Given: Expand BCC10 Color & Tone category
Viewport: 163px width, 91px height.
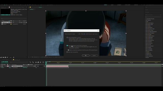Looking at the screenshot, I should click(145, 29).
